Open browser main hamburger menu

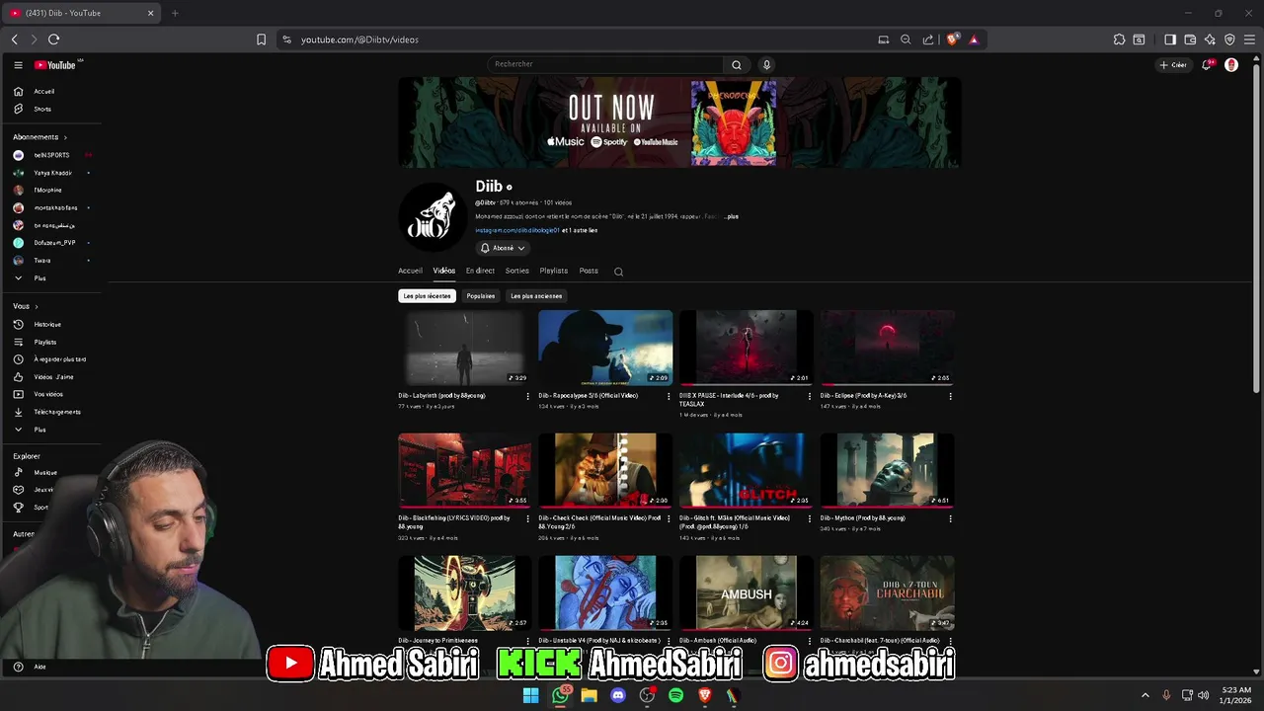[x=1249, y=39]
